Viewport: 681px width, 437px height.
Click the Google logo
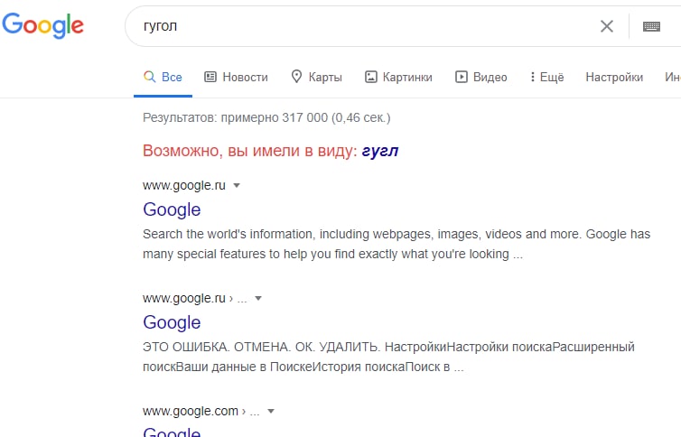[42, 25]
